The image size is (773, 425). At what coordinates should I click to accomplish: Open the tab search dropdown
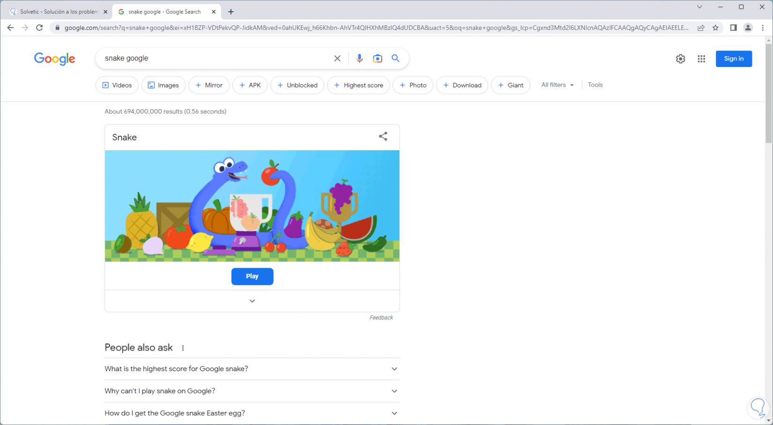(x=699, y=7)
